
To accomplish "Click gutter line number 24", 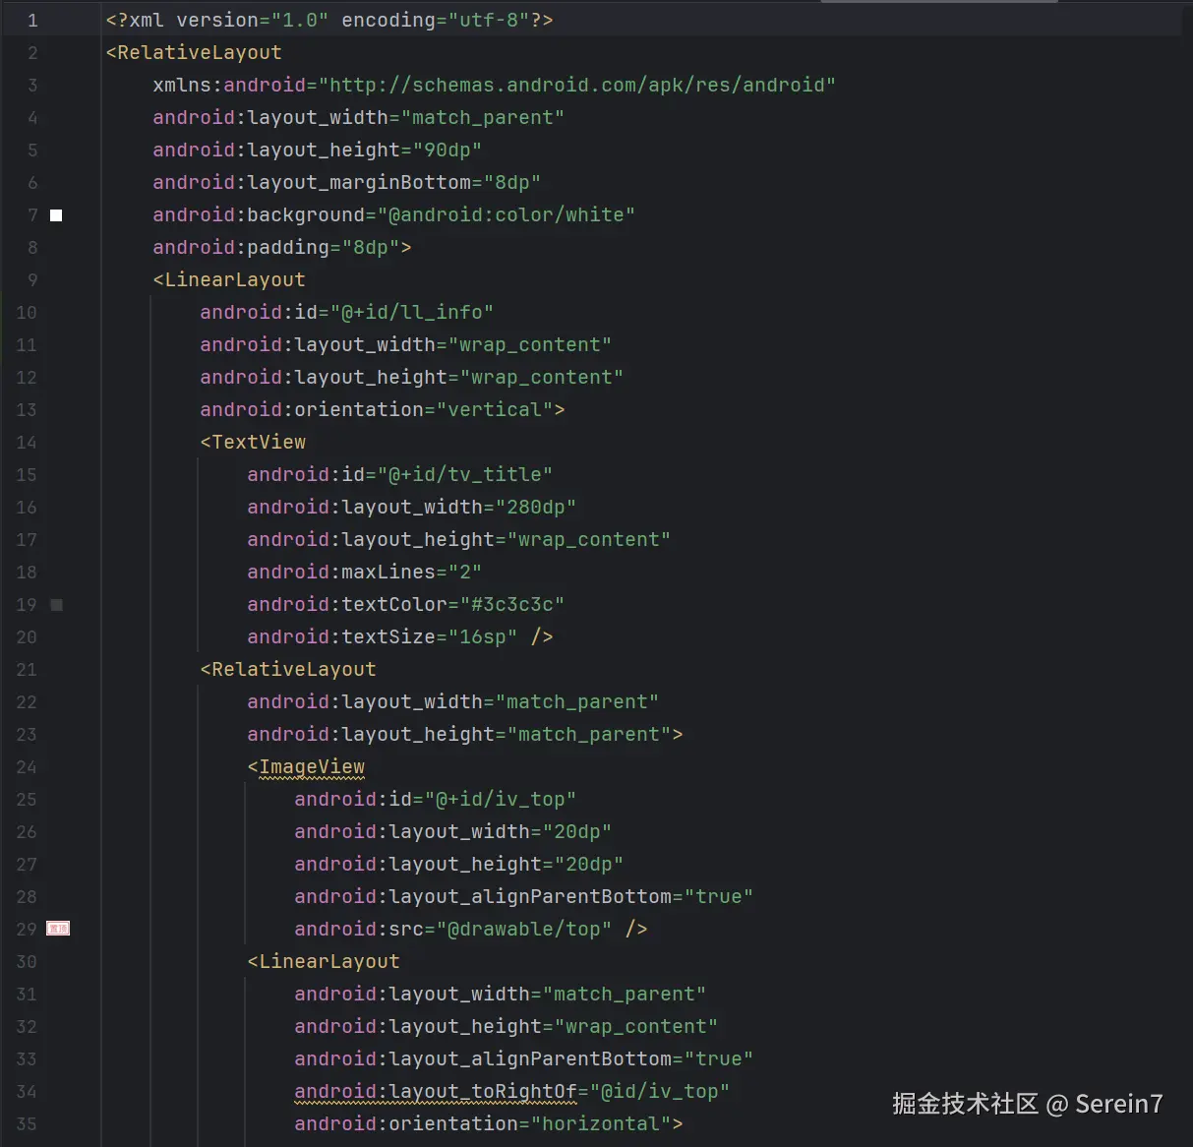I will (x=27, y=766).
